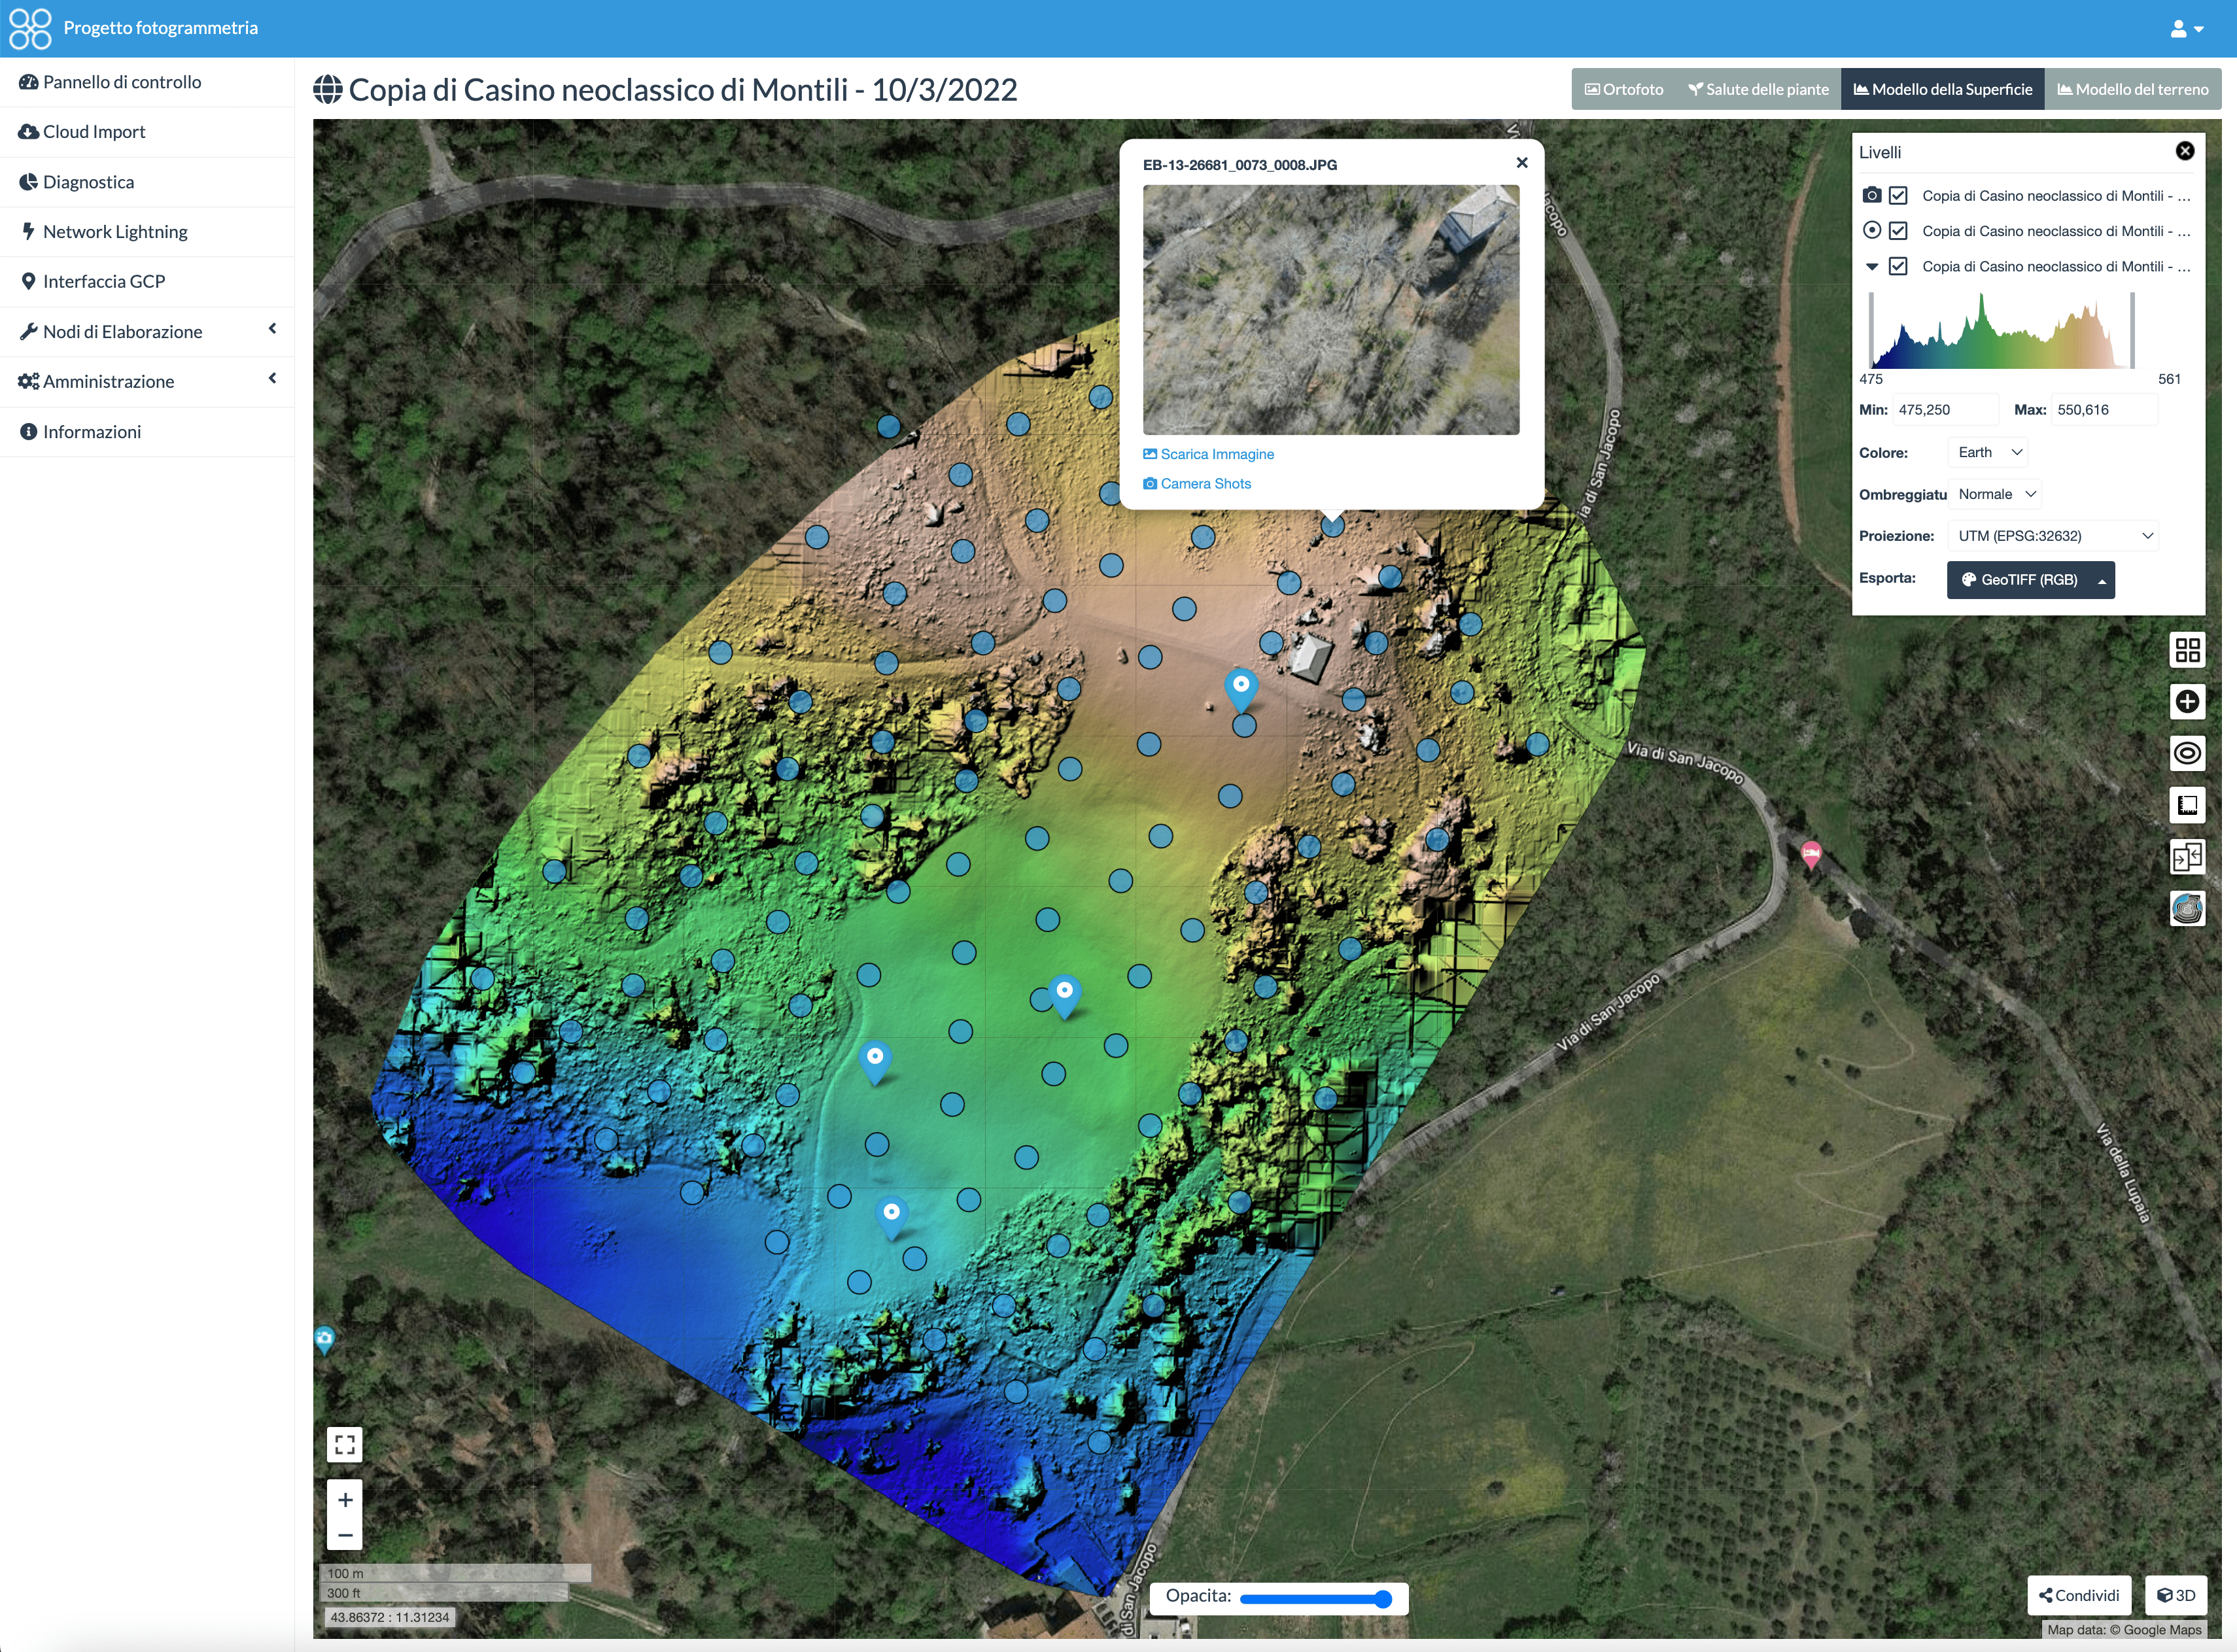2237x1652 pixels.
Task: Open the measurement ruler tool
Action: pyautogui.click(x=2188, y=805)
